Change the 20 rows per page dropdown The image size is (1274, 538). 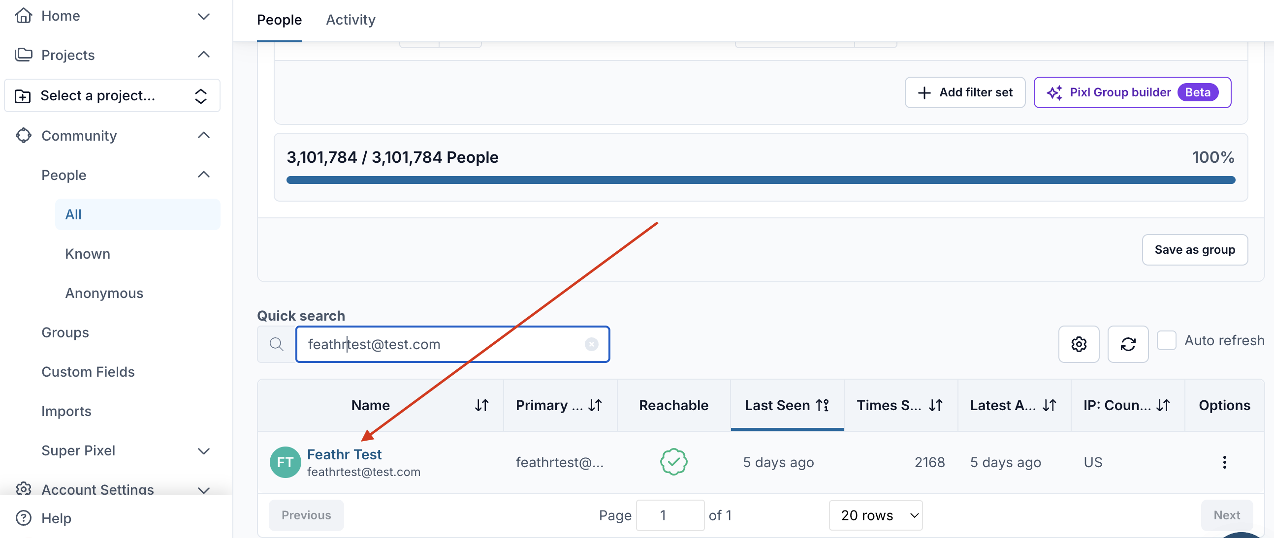pos(875,515)
